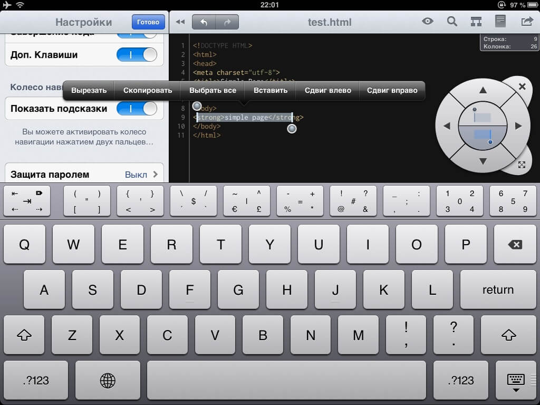This screenshot has width=540, height=405.
Task: Tap the left Shift key
Action: (24, 335)
